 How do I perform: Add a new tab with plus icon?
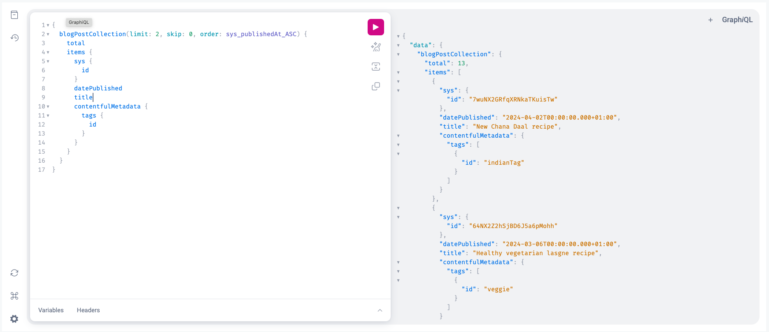click(710, 20)
